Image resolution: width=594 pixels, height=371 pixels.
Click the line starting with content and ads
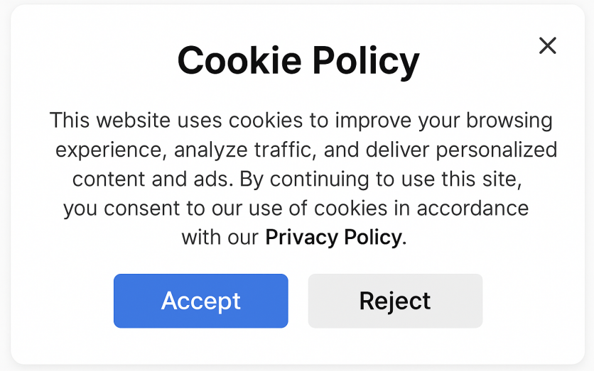[x=298, y=179]
